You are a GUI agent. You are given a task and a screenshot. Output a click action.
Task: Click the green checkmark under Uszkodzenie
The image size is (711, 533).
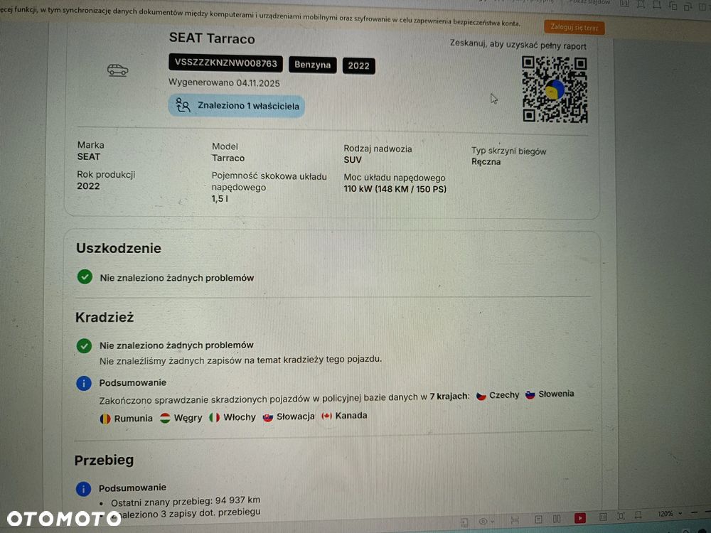point(85,276)
